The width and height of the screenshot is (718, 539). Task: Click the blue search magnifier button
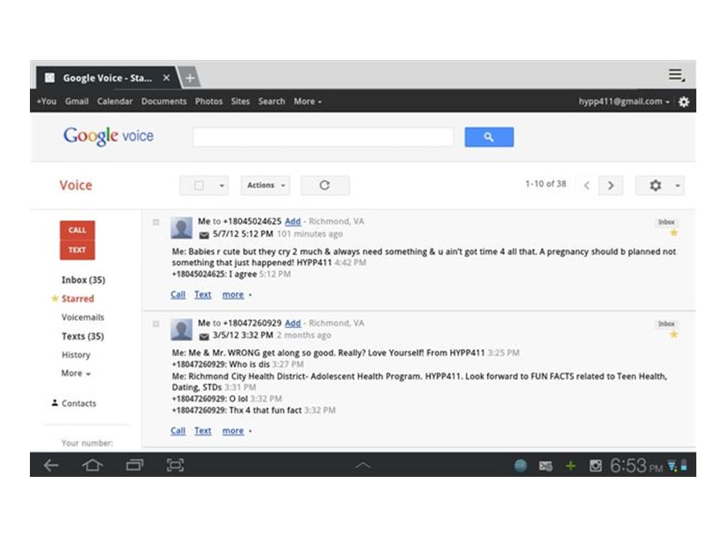488,137
